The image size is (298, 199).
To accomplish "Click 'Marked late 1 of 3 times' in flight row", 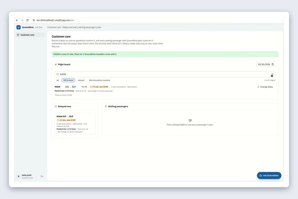I will 64,91.
